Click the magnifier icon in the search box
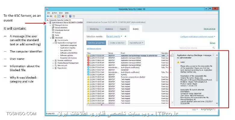Image resolution: width=235 pixels, height=120 pixels. pyautogui.click(x=214, y=48)
